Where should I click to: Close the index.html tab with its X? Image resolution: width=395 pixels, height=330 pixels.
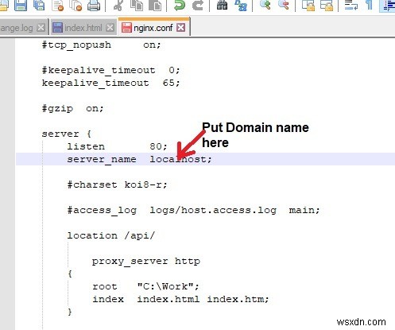[x=110, y=28]
